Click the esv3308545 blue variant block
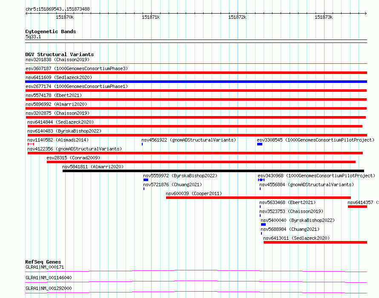Screen dimensions: 379x298 [260, 144]
